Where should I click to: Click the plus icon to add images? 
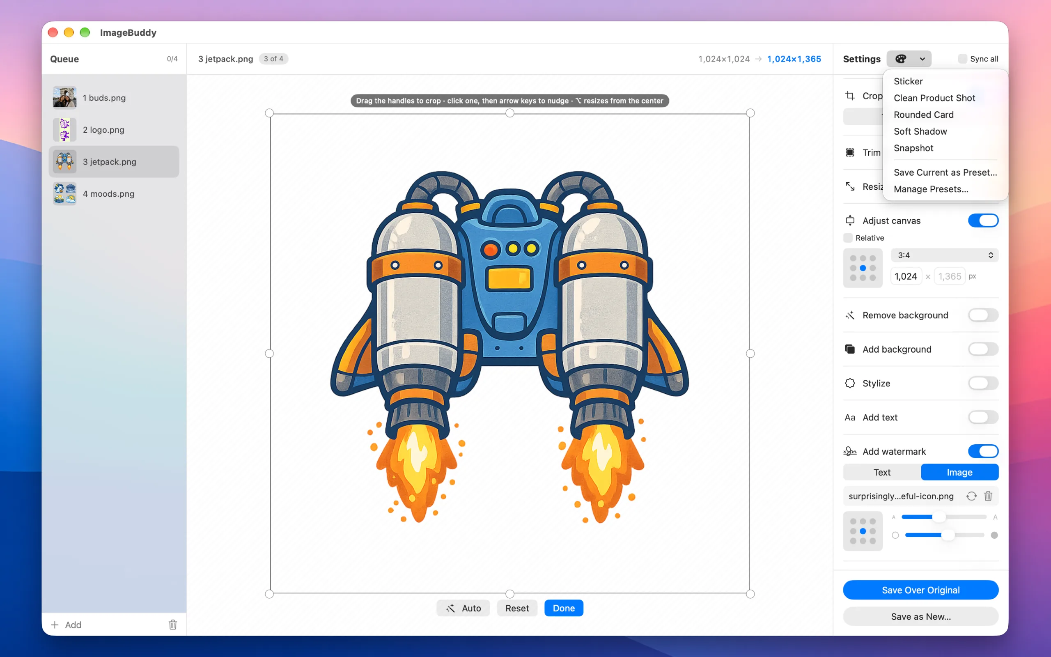point(55,625)
